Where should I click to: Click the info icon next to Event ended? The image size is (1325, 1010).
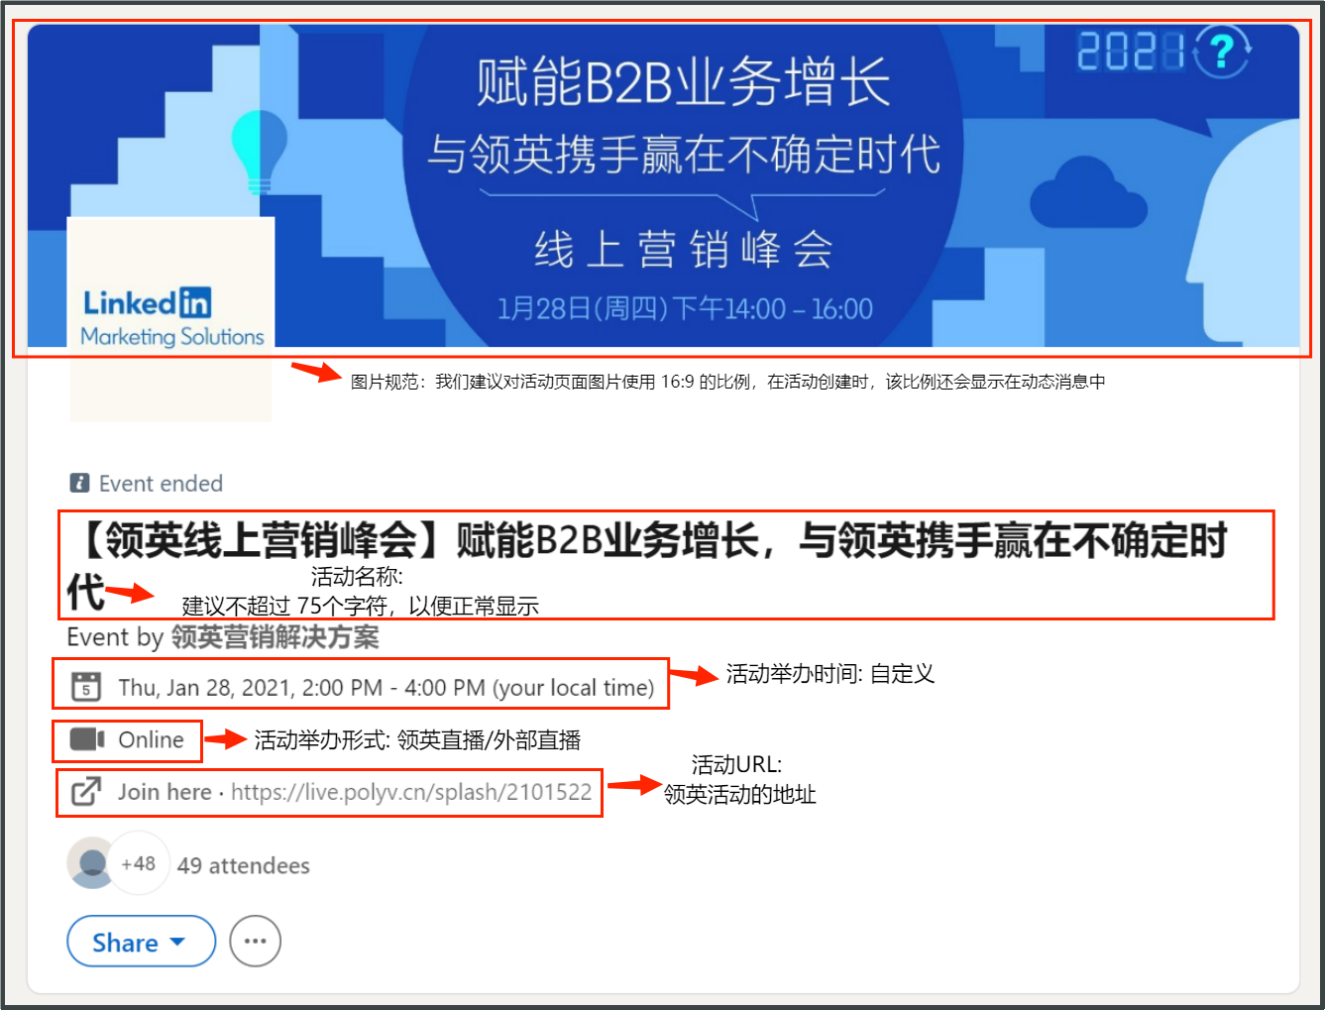pos(79,483)
